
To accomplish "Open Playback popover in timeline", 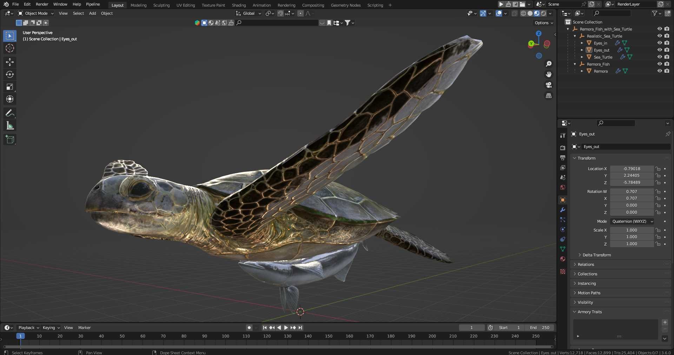I will (x=28, y=328).
